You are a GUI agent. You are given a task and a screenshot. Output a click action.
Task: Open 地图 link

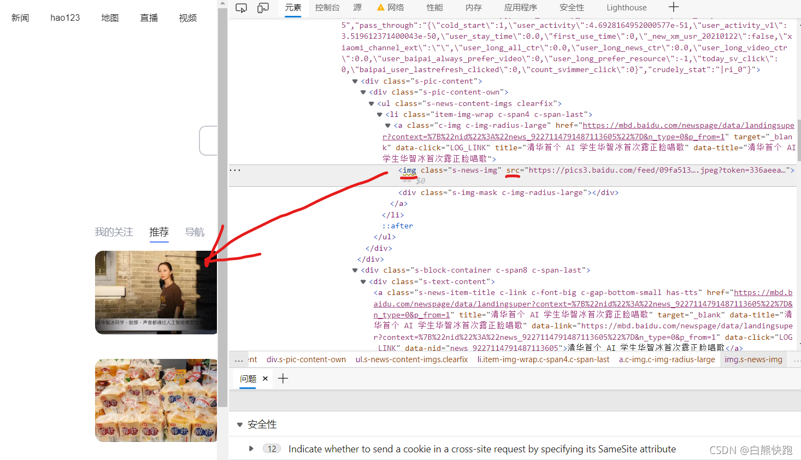(x=110, y=18)
